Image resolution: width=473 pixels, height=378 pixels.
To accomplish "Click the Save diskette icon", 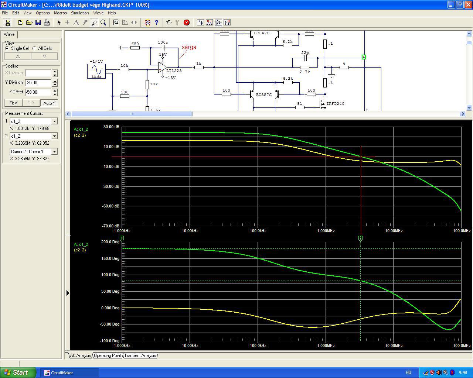I will click(38, 23).
